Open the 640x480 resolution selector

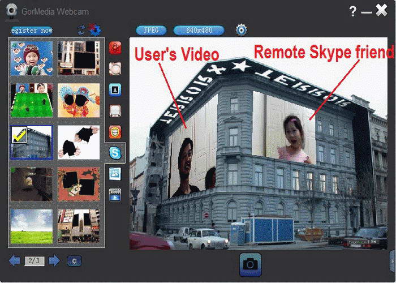[199, 30]
